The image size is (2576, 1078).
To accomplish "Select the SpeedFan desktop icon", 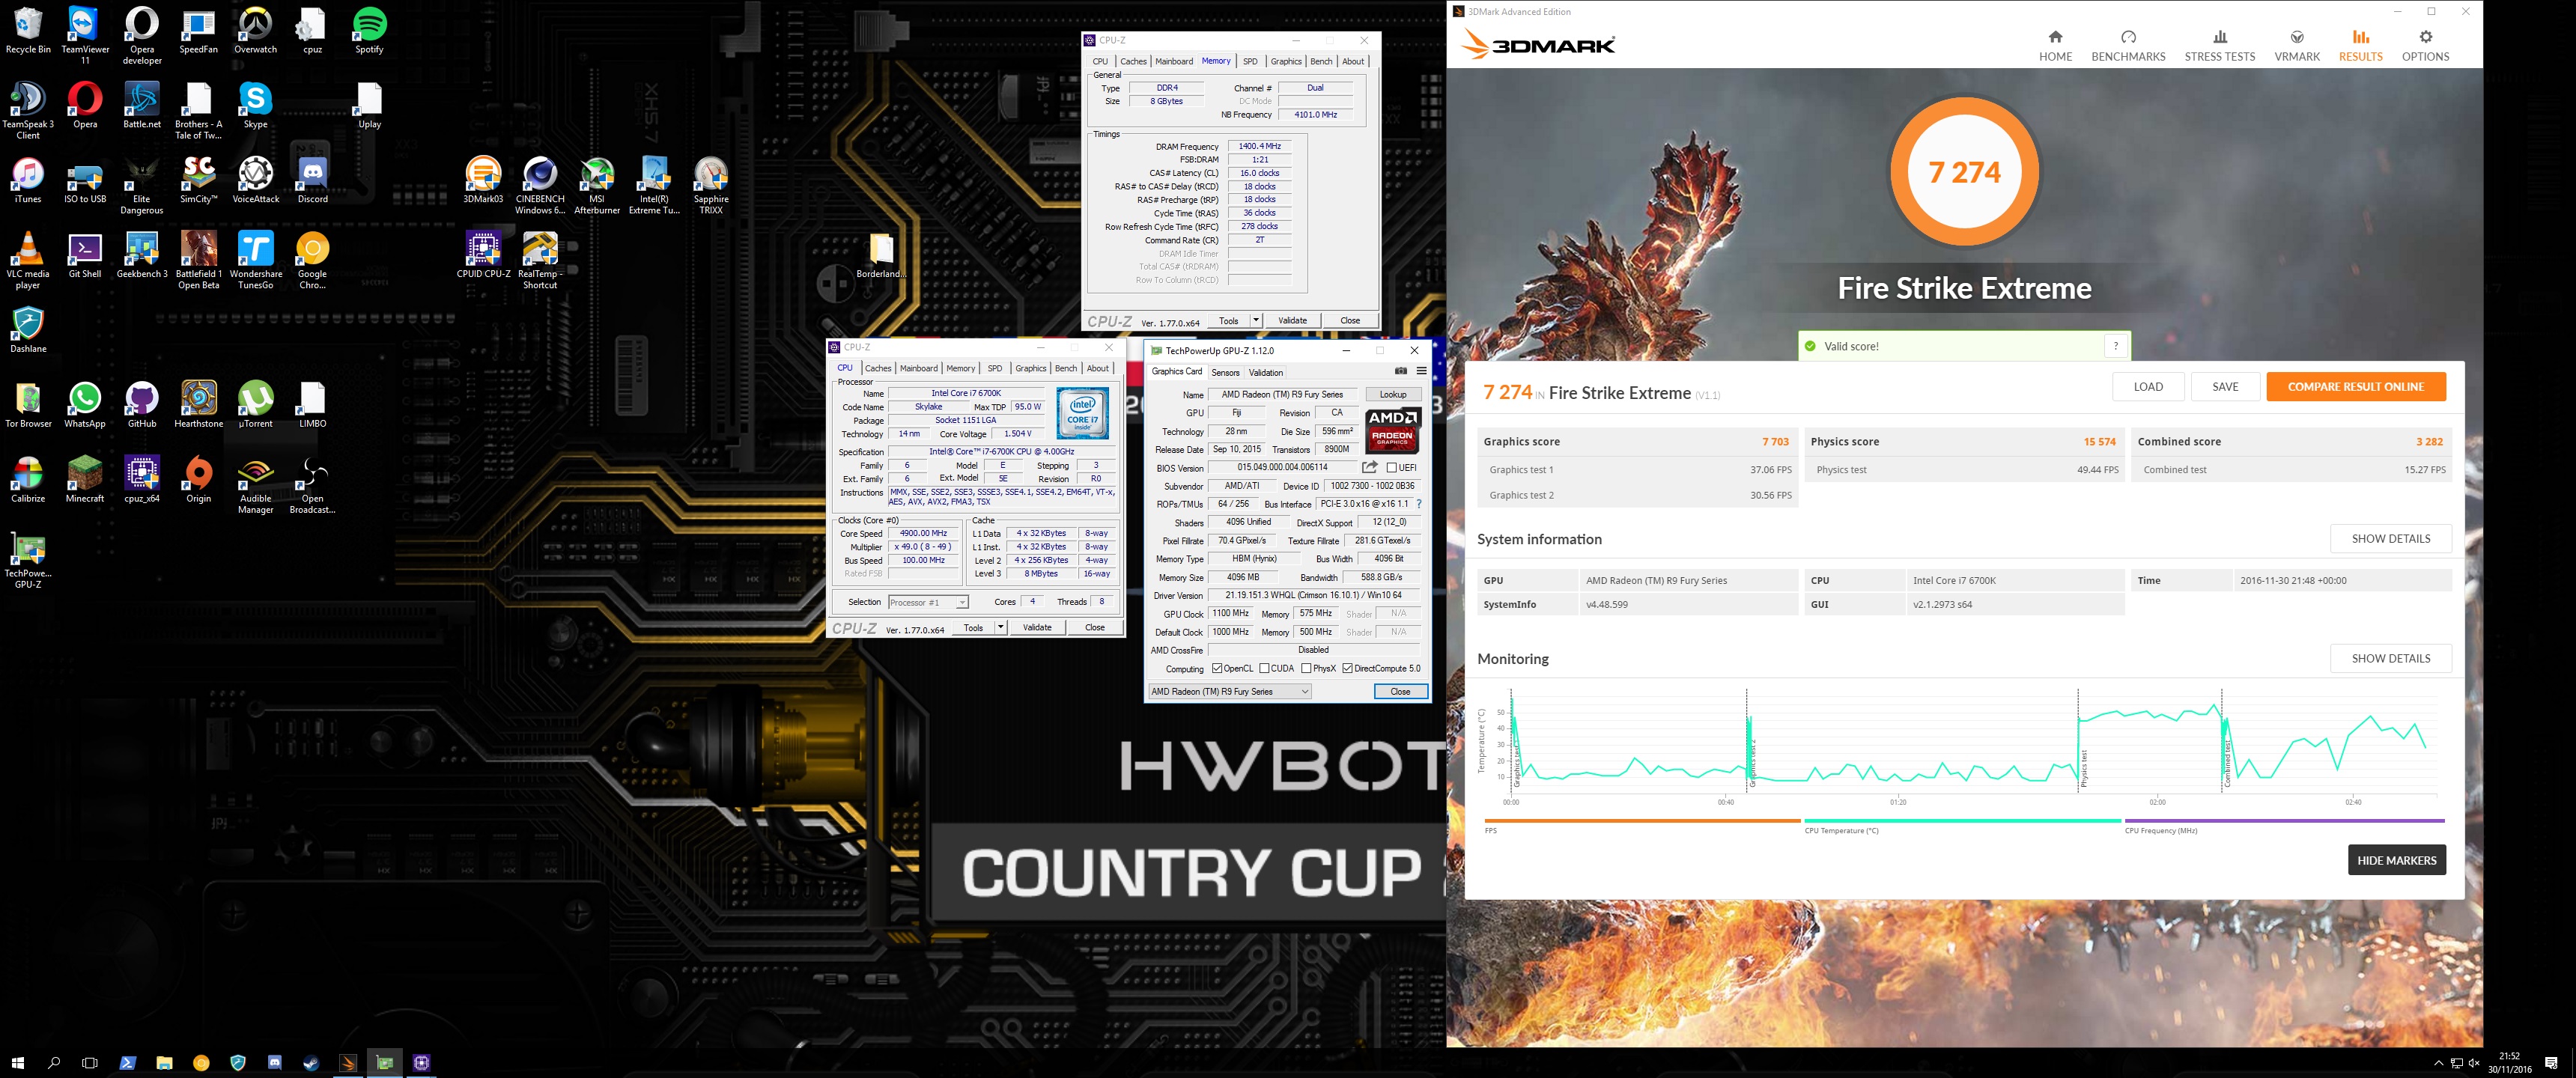I will click(199, 31).
